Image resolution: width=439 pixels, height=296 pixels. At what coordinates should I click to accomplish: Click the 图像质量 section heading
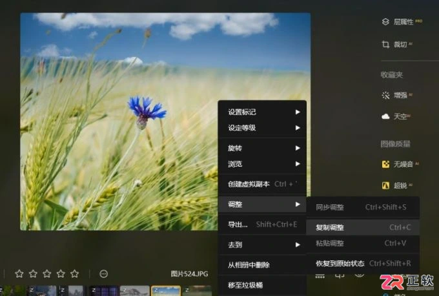pos(395,144)
